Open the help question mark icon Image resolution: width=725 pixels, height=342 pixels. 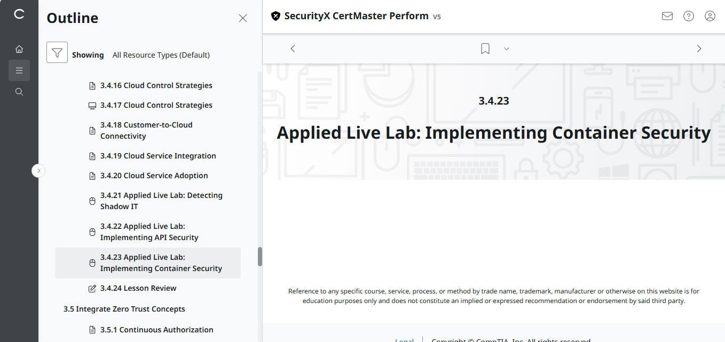coord(688,16)
